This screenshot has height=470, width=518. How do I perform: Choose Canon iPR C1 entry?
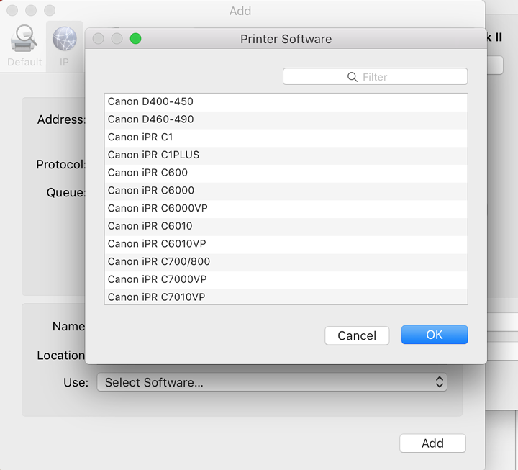click(x=286, y=137)
